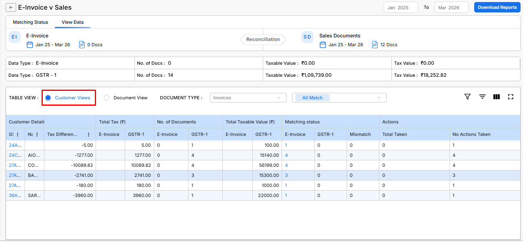Select the Customer Views radio button
This screenshot has height=242, width=523.
pyautogui.click(x=48, y=98)
